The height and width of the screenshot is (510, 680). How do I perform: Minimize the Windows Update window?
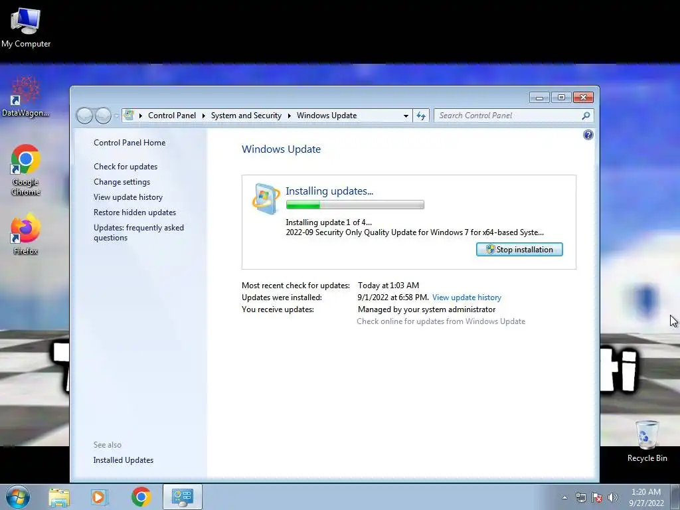click(539, 98)
